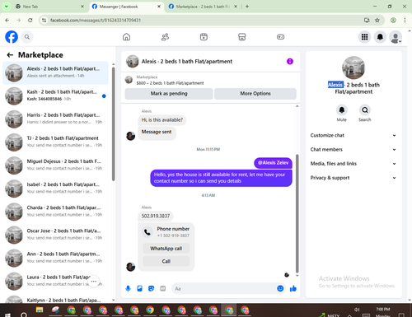Click the Facebook search magnifier icon

(27, 37)
